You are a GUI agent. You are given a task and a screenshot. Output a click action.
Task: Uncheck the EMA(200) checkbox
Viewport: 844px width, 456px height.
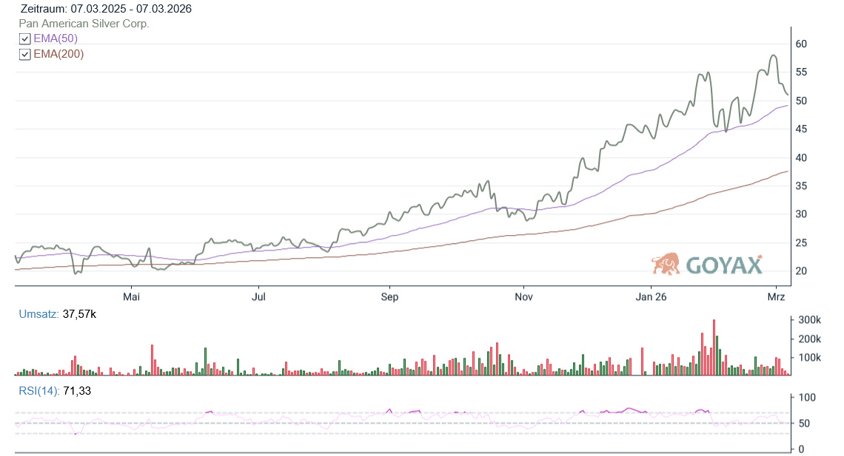pos(25,55)
